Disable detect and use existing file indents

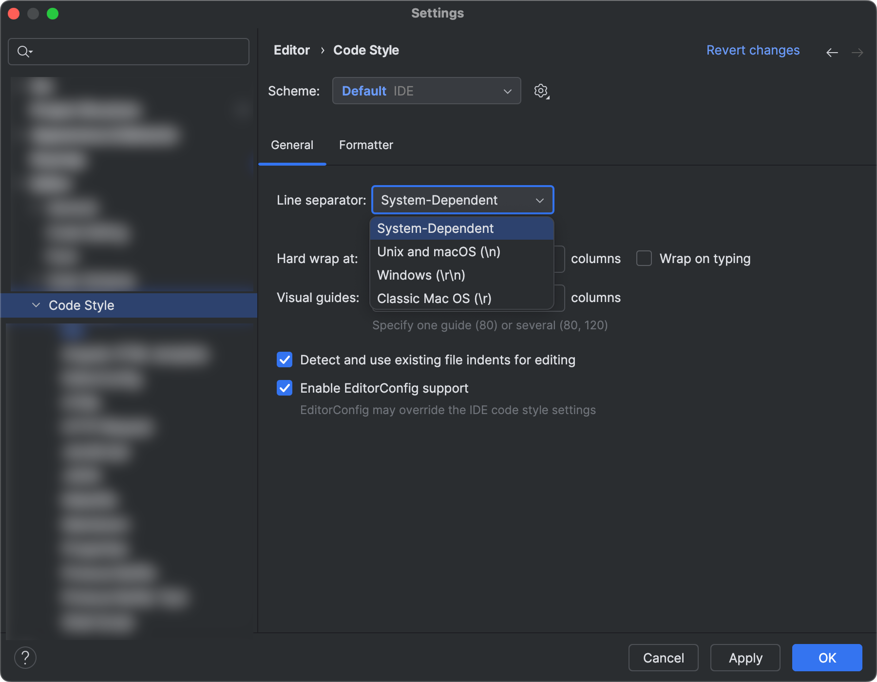[285, 360]
